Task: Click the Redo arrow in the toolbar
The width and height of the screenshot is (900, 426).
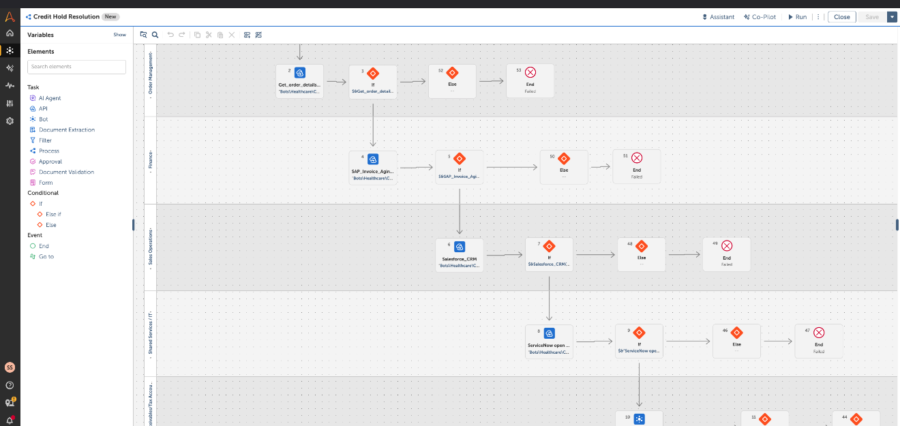Action: pyautogui.click(x=182, y=35)
